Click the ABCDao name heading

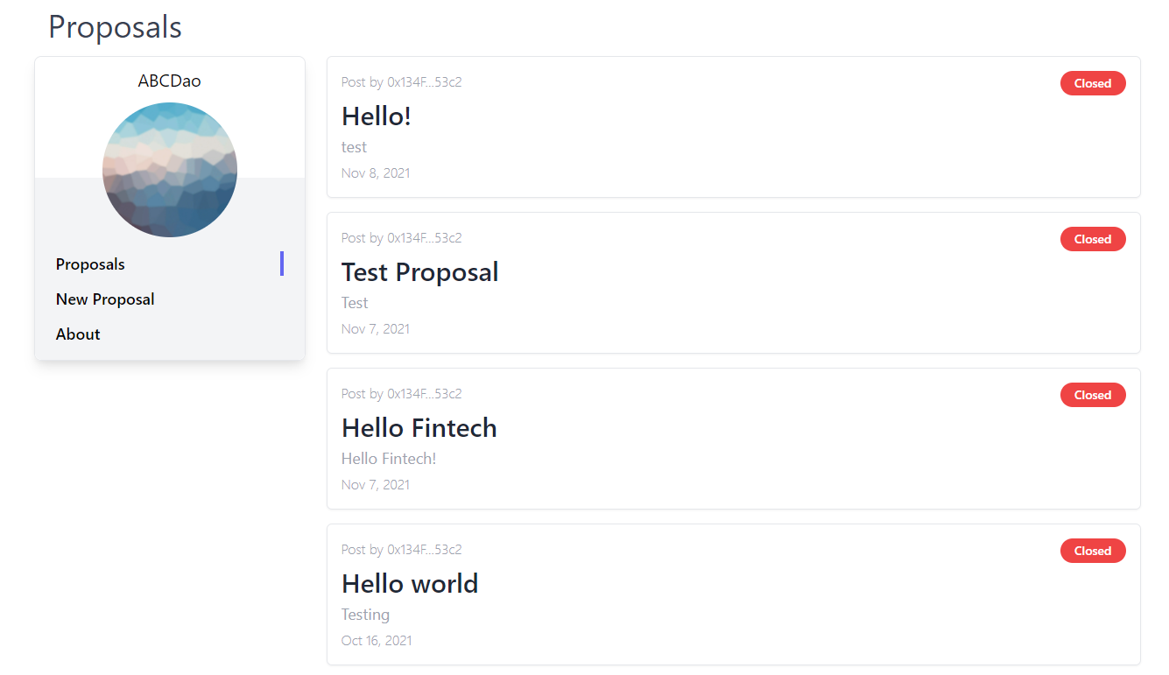point(170,81)
